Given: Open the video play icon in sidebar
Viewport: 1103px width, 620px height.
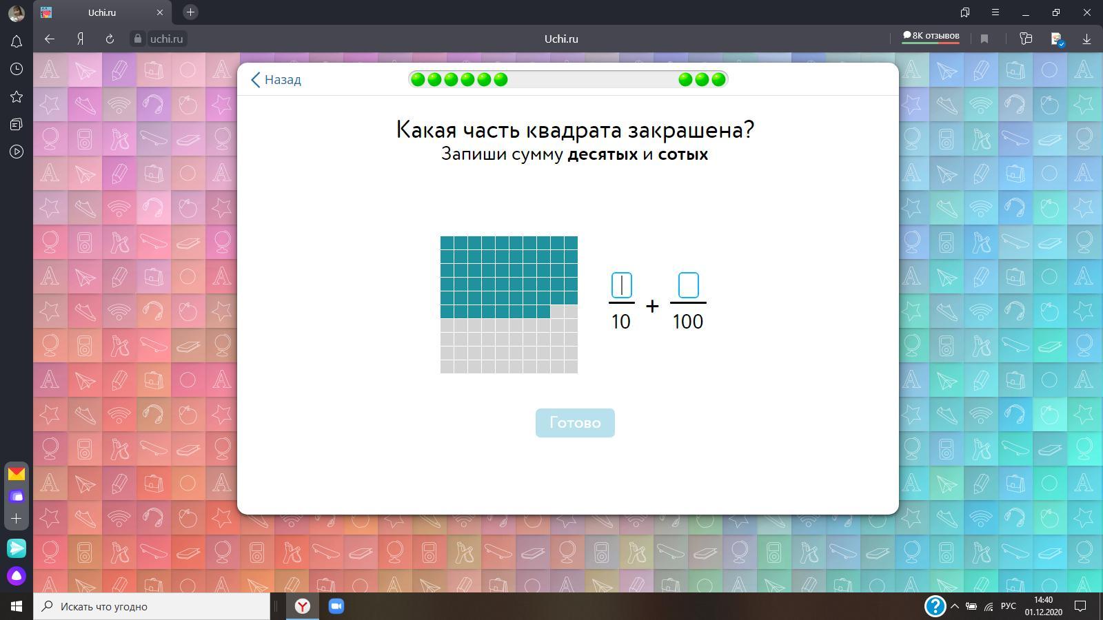Looking at the screenshot, I should coord(17,152).
